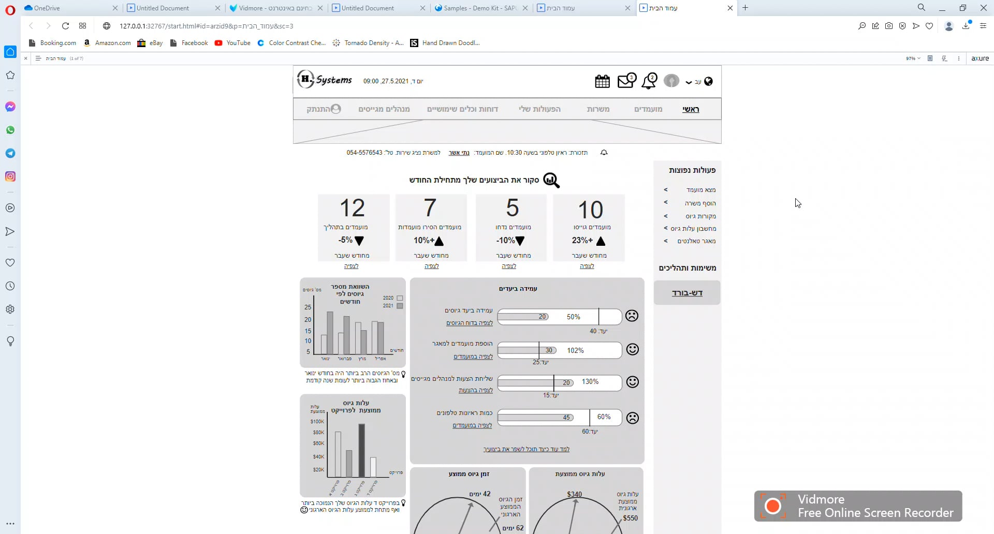Open the mail envelope with 3 badge

pos(626,81)
